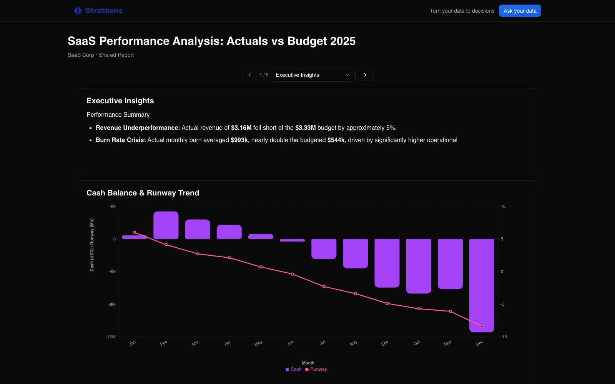
Task: Select the August cash bar
Action: (356, 253)
